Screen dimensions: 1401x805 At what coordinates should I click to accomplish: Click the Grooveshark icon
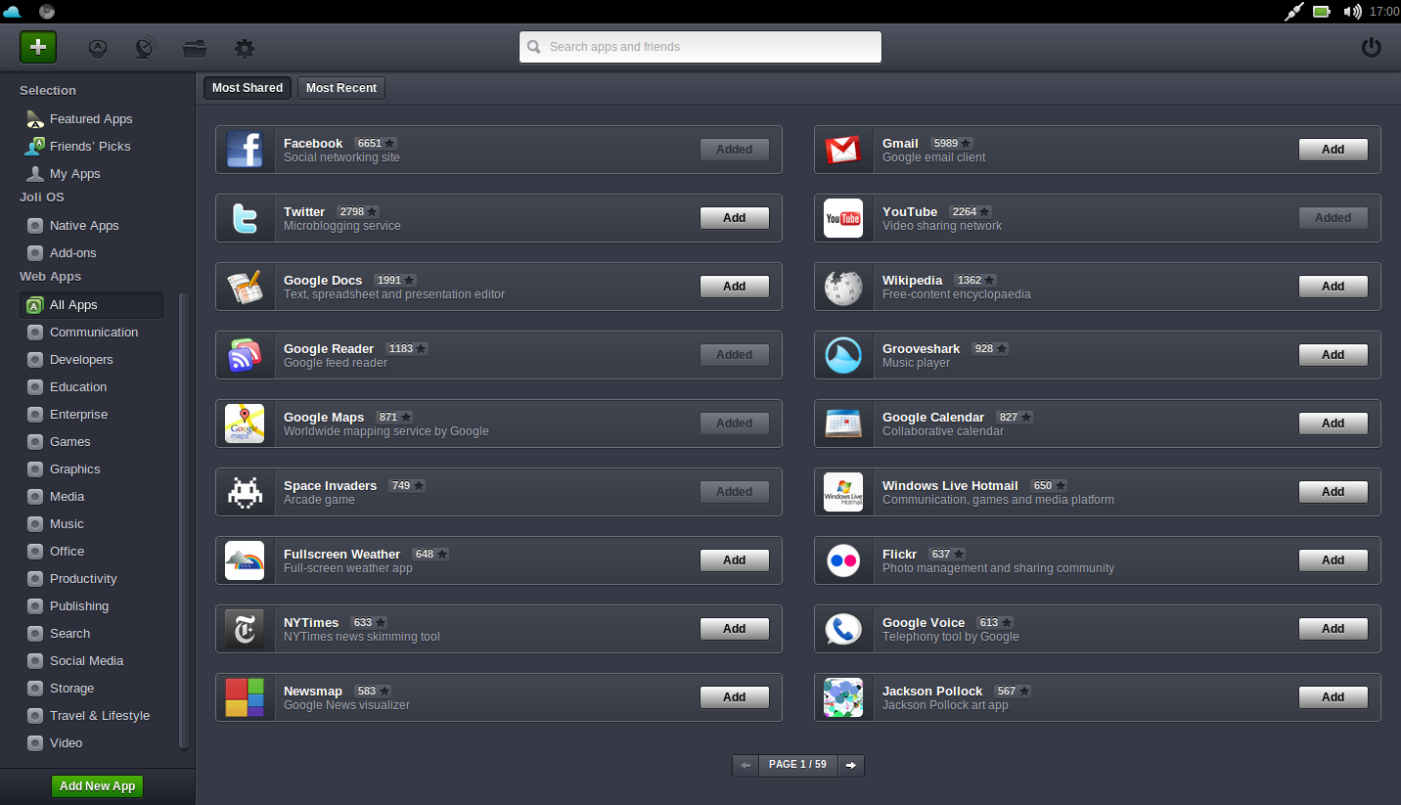(x=843, y=355)
